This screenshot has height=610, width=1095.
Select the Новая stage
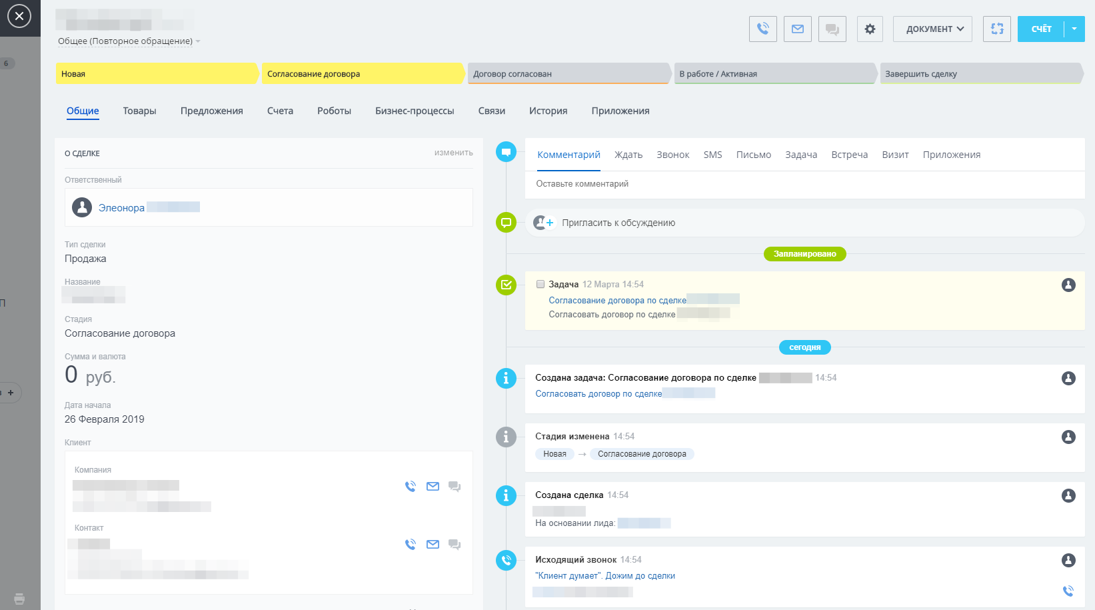(x=157, y=73)
